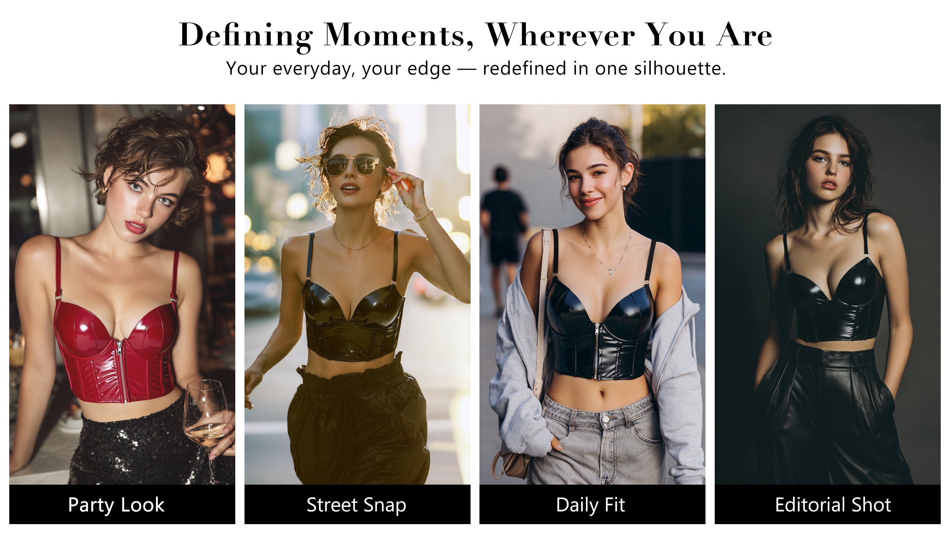Image resolution: width=949 pixels, height=533 pixels.
Task: Click the Street Snap label
Action: (x=357, y=505)
